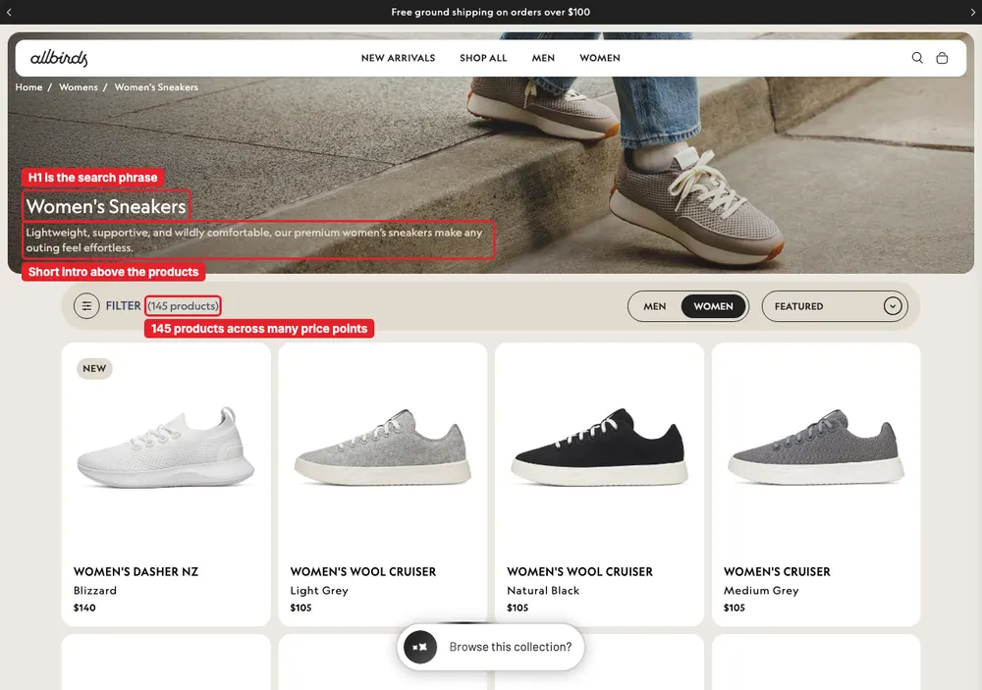Expand the Featured sort chevron
The height and width of the screenshot is (690, 982).
point(893,306)
